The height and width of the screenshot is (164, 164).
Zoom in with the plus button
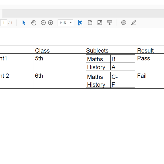coord(50,23)
